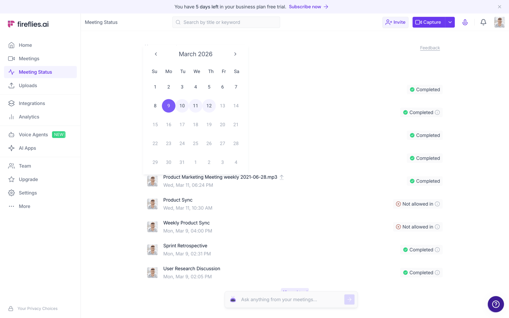
Task: Click info icon beside User Research Discussion status
Action: click(437, 273)
